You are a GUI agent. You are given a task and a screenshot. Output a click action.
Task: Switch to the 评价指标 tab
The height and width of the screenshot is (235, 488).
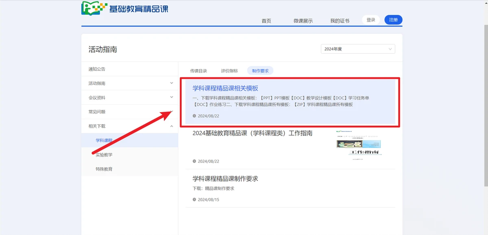pos(229,71)
